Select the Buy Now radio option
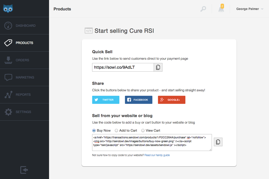The image size is (269, 179). coord(94,131)
